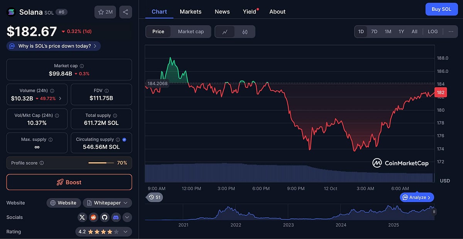Switch to the Markets tab
The width and height of the screenshot is (463, 239).
tap(191, 12)
